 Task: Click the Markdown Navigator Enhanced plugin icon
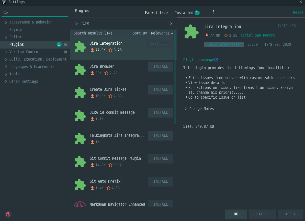(x=80, y=204)
